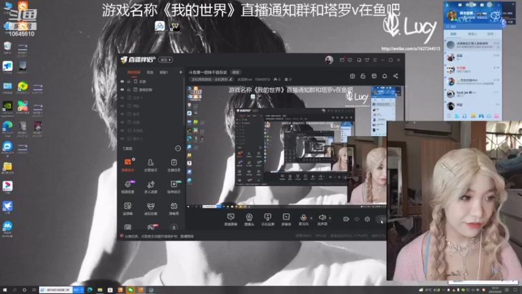The height and width of the screenshot is (294, 522).
Task: Open the mail icon in the title bar
Action: point(342,60)
